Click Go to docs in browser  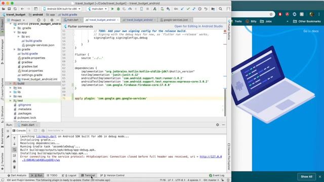pyautogui.click(x=311, y=31)
